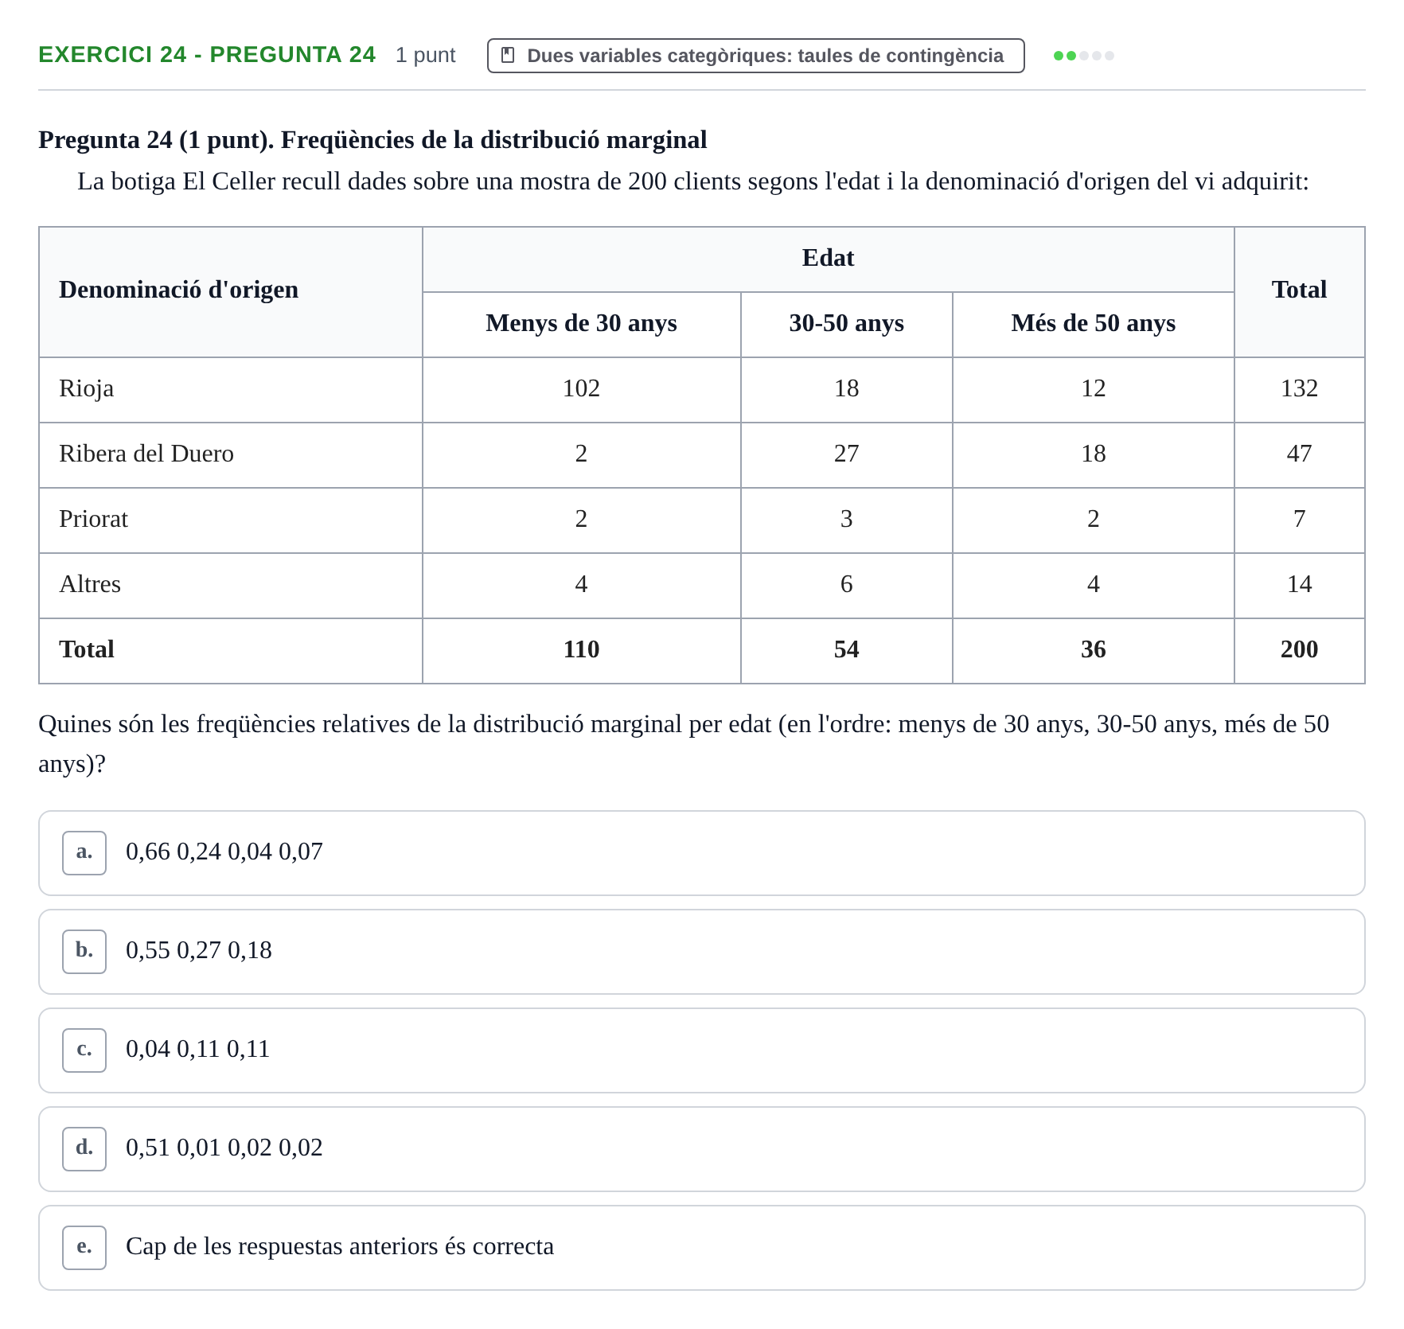
Task: Click the 'Més de 50 anys' column header
Action: pos(1093,323)
